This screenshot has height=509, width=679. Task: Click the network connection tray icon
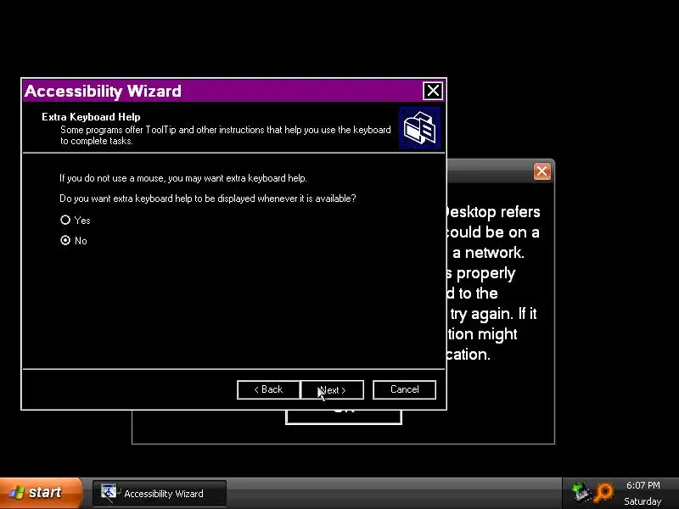581,492
